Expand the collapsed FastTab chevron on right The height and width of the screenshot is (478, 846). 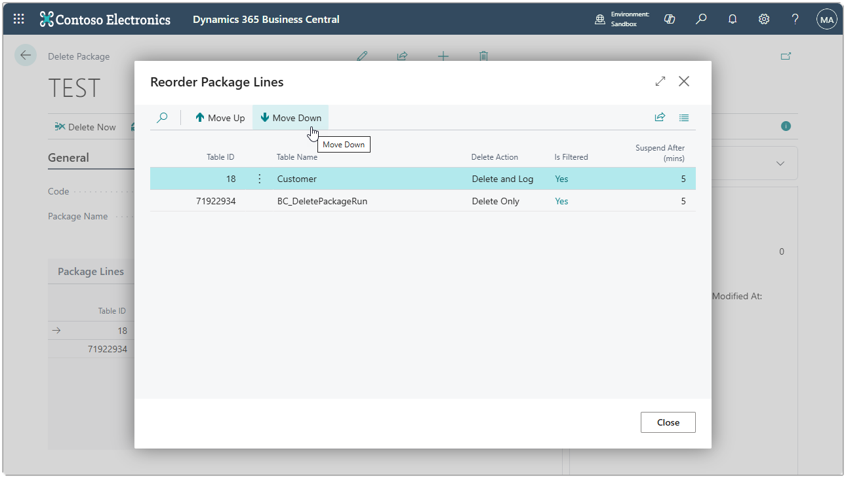780,163
